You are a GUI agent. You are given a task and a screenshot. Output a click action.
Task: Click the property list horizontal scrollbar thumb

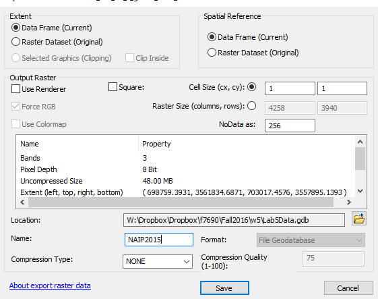[181, 202]
